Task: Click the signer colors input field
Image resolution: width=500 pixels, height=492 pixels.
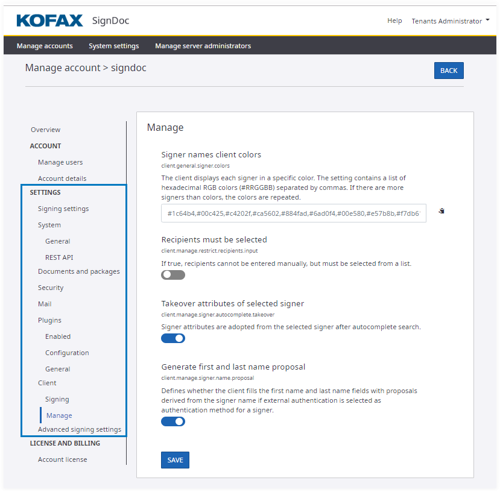Action: (293, 213)
